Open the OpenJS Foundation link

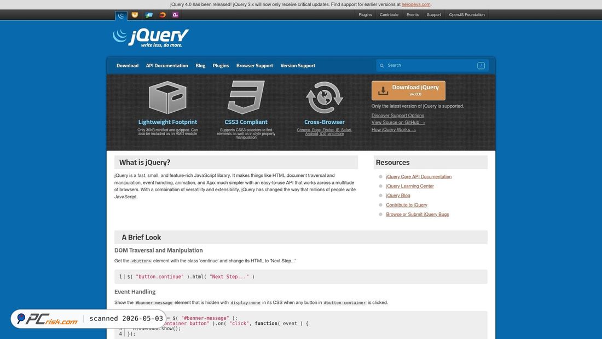(467, 15)
